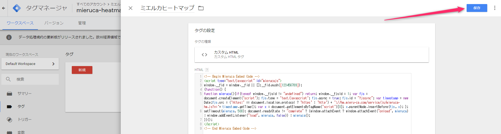Click the Tag Manager diamond logo

[17, 8]
